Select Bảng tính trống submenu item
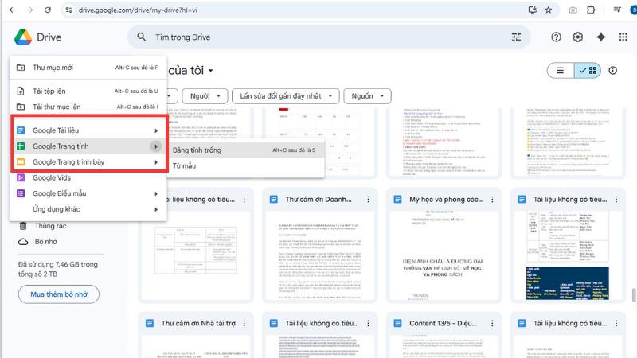This screenshot has width=637, height=358. (197, 150)
